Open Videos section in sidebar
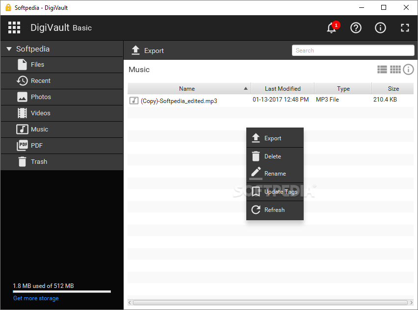Image resolution: width=418 pixels, height=310 pixels. click(x=62, y=113)
